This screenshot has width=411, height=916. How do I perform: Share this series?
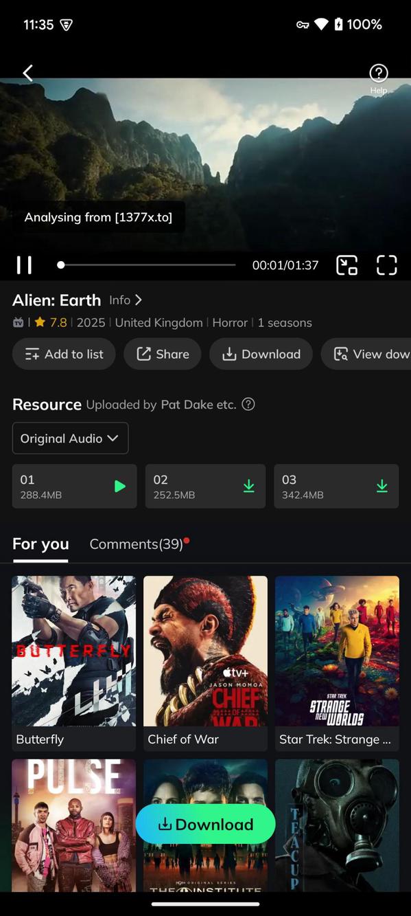(x=163, y=354)
